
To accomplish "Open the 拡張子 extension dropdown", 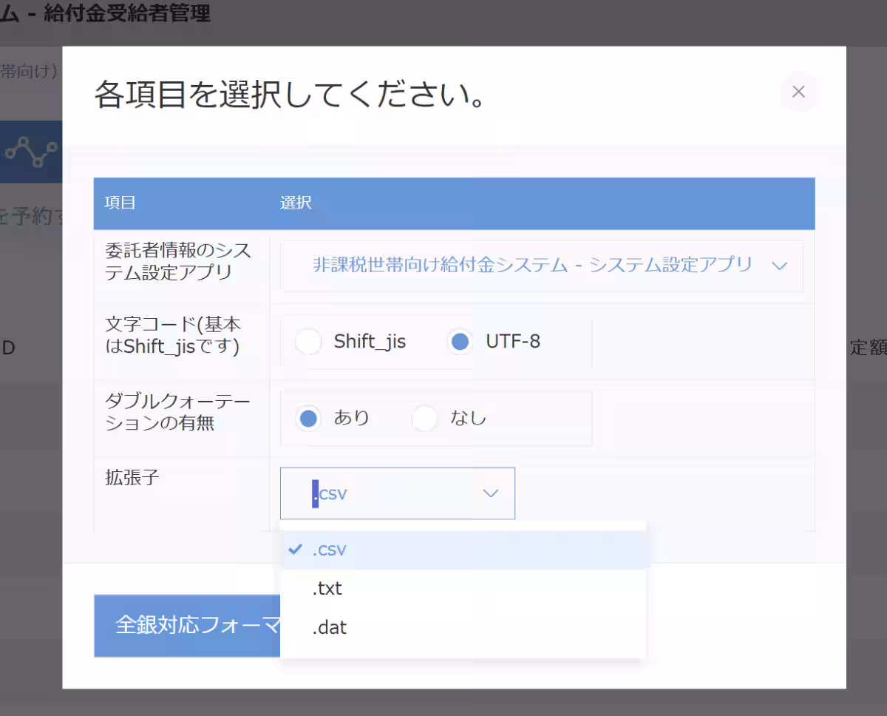I will point(397,493).
